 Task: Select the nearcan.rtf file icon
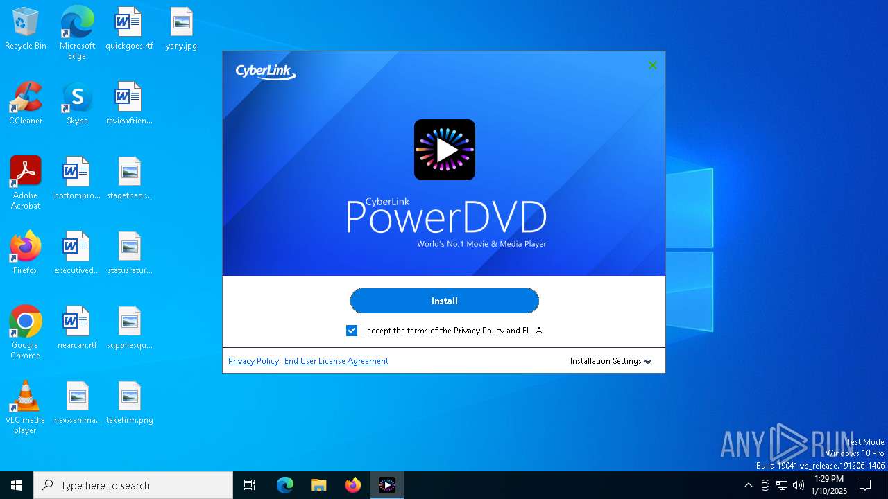77,329
